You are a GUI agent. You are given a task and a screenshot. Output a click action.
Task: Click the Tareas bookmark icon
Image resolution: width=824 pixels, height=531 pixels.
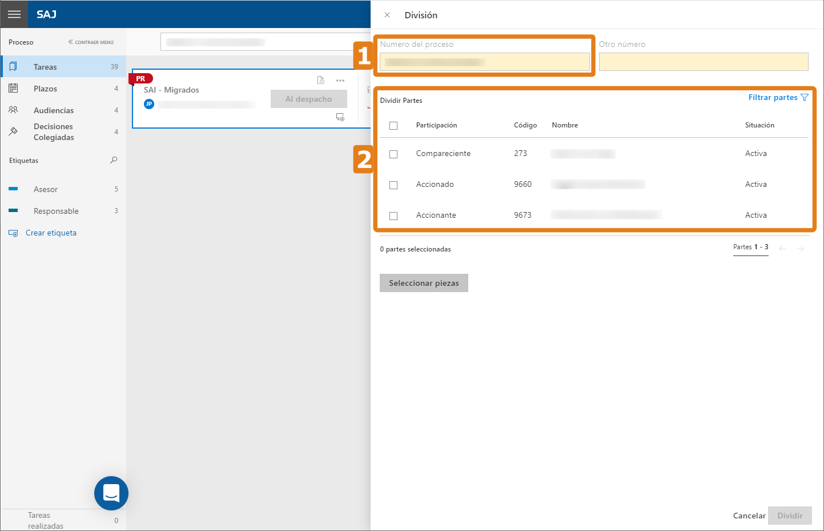(x=13, y=66)
